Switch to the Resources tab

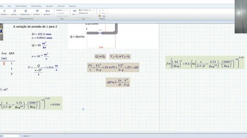click(x=72, y=6)
